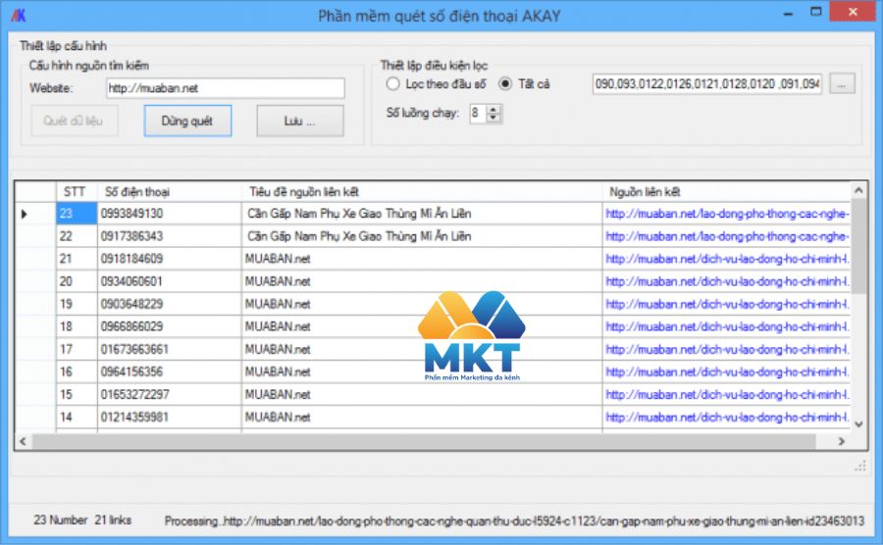Select phone number 0918184609
The image size is (883, 545).
[170, 259]
